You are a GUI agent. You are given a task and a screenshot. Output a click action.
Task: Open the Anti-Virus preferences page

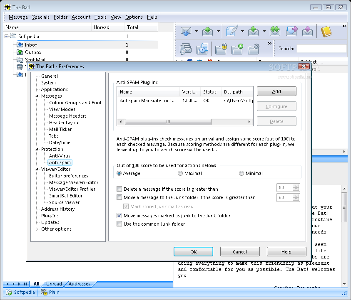[60, 156]
